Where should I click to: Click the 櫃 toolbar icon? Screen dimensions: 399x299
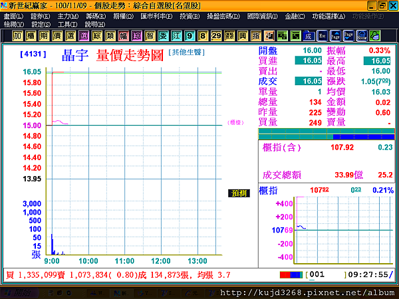pyautogui.click(x=31, y=36)
